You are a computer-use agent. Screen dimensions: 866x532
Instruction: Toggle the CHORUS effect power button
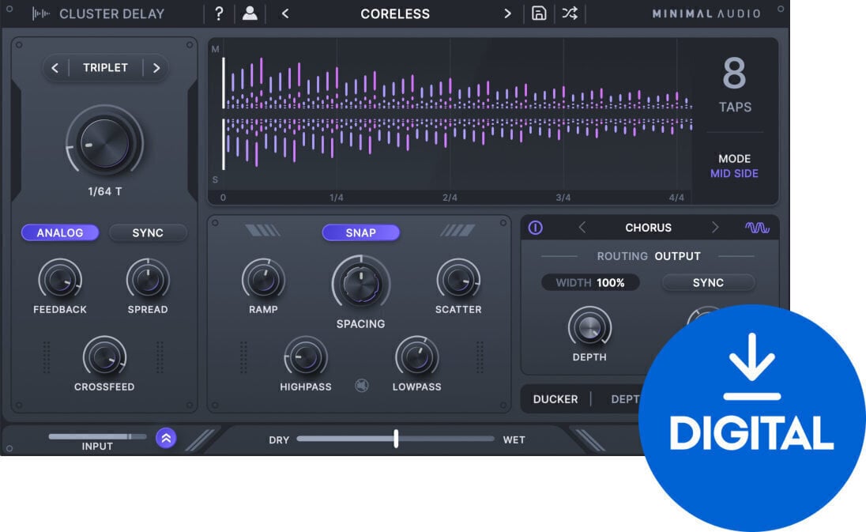(535, 228)
